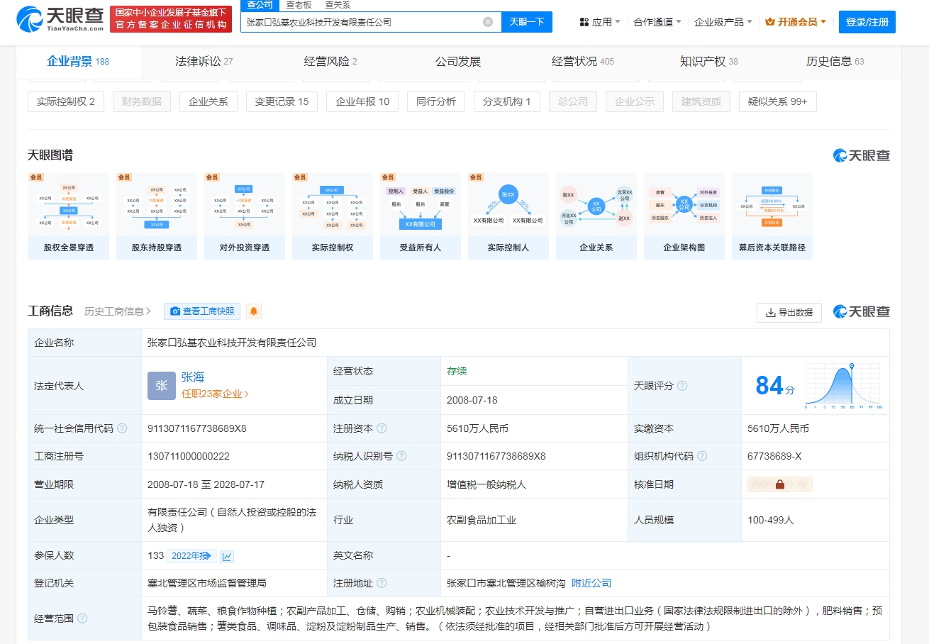929x644 pixels.
Task: Click the help icon next to 注册地址
Action: pyautogui.click(x=382, y=583)
